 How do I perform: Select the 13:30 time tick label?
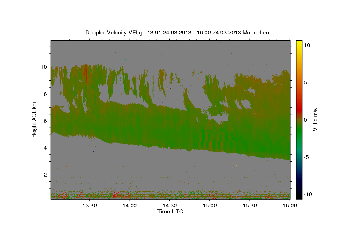(90, 206)
